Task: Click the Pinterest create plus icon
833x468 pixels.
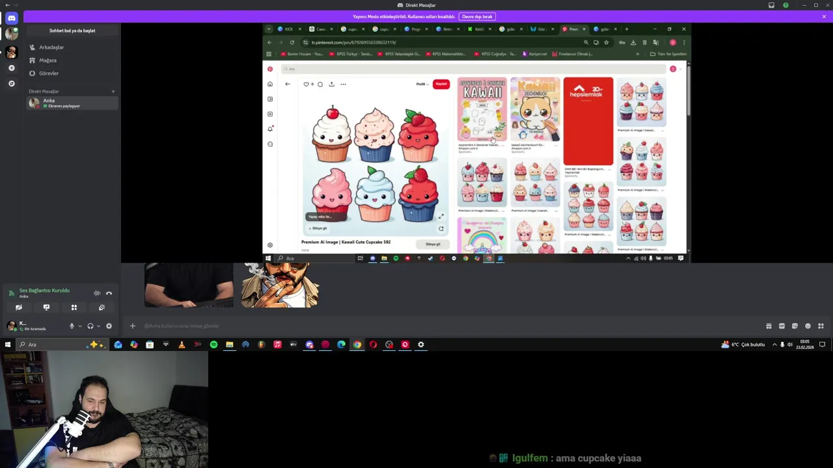Action: 270,114
